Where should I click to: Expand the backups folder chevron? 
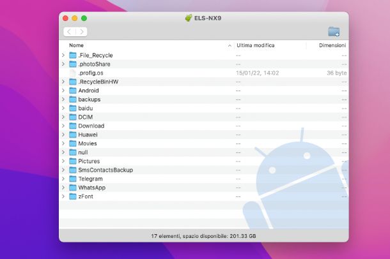[x=63, y=100]
